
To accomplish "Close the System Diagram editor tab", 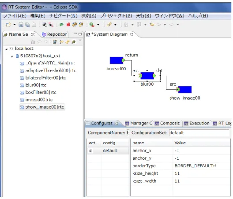I will [131, 34].
